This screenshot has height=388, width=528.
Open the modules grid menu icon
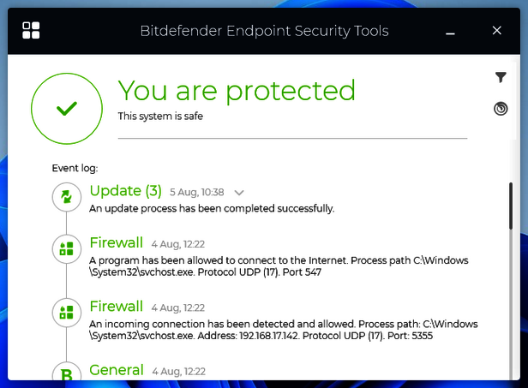pyautogui.click(x=32, y=31)
